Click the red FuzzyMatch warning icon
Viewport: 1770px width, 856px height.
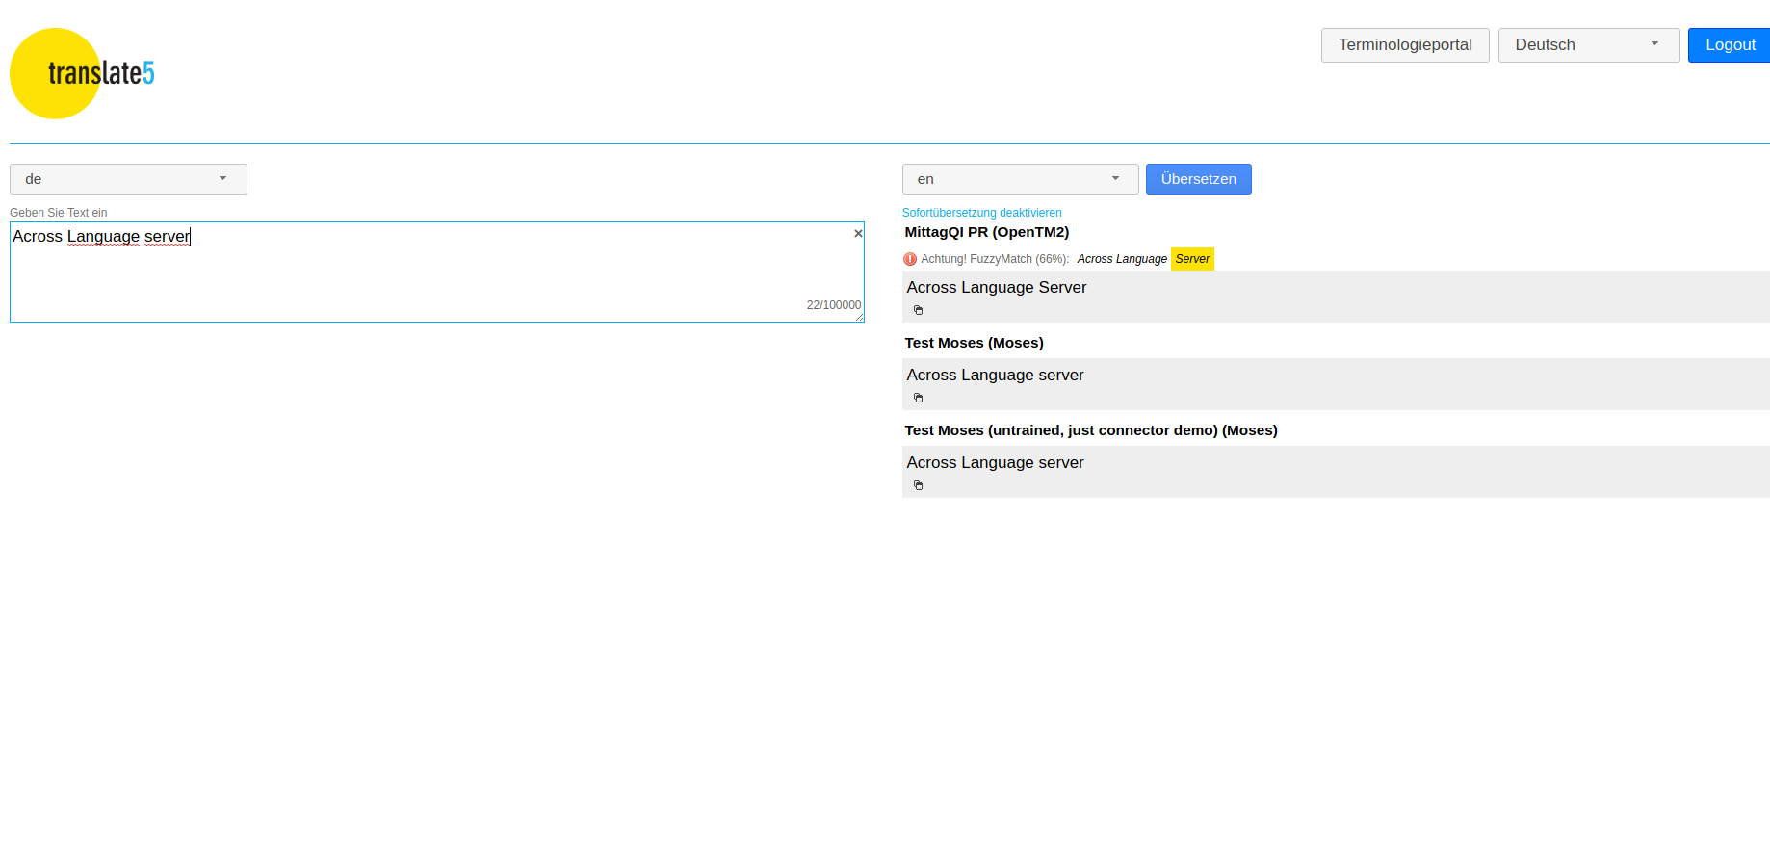[x=910, y=259]
